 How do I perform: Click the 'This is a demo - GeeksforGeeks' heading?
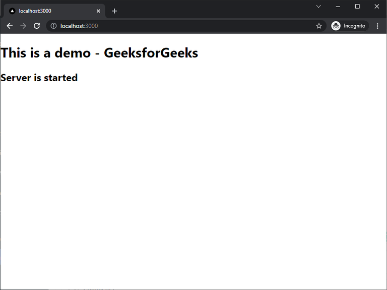point(99,52)
